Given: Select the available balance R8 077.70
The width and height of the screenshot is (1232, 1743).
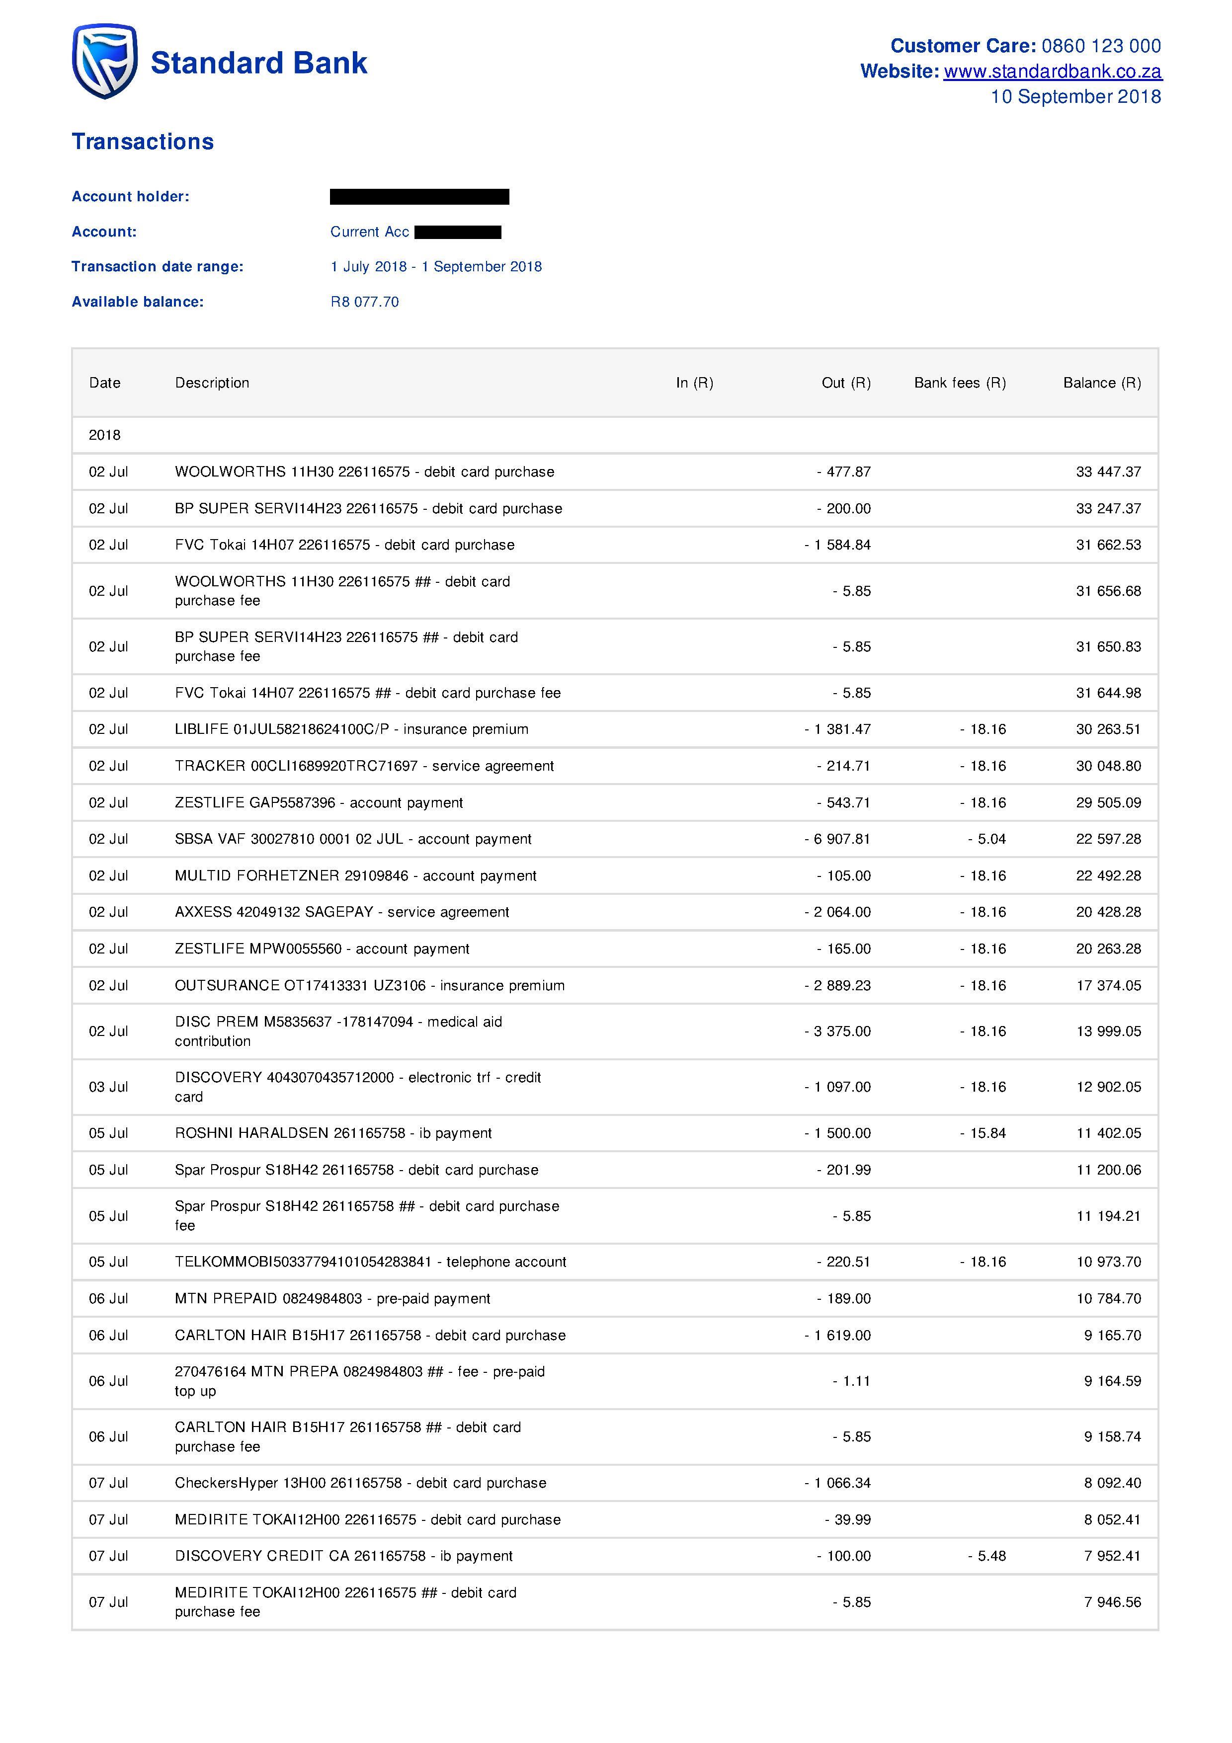Looking at the screenshot, I should tap(364, 302).
